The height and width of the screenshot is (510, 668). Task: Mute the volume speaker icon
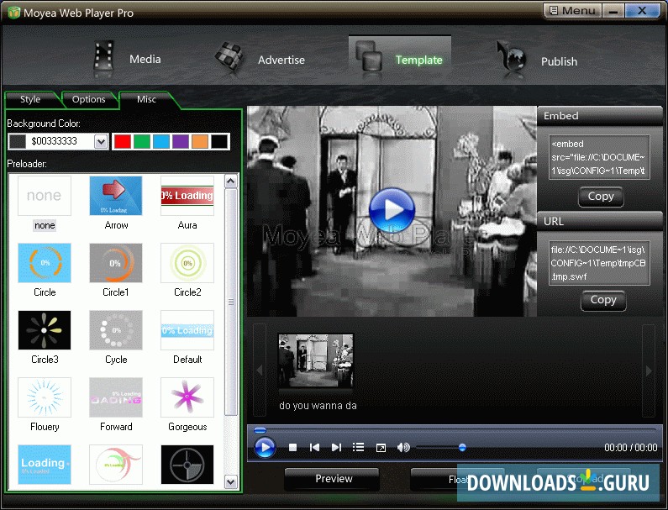click(403, 447)
